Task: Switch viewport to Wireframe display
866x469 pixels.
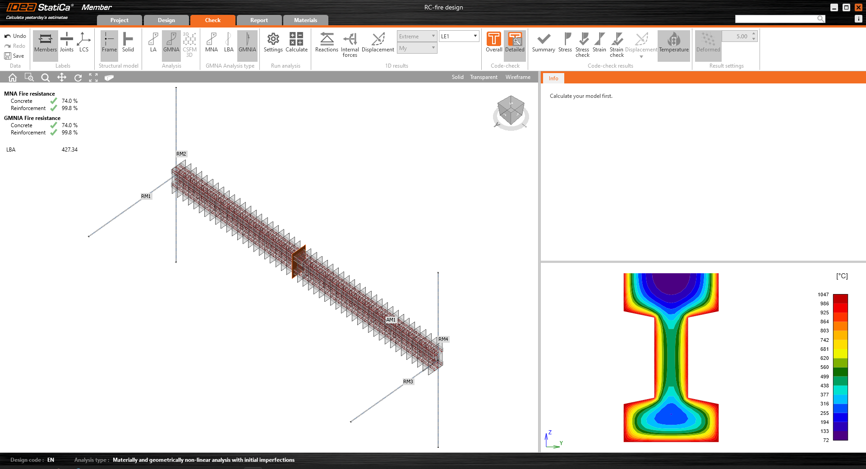Action: 517,77
